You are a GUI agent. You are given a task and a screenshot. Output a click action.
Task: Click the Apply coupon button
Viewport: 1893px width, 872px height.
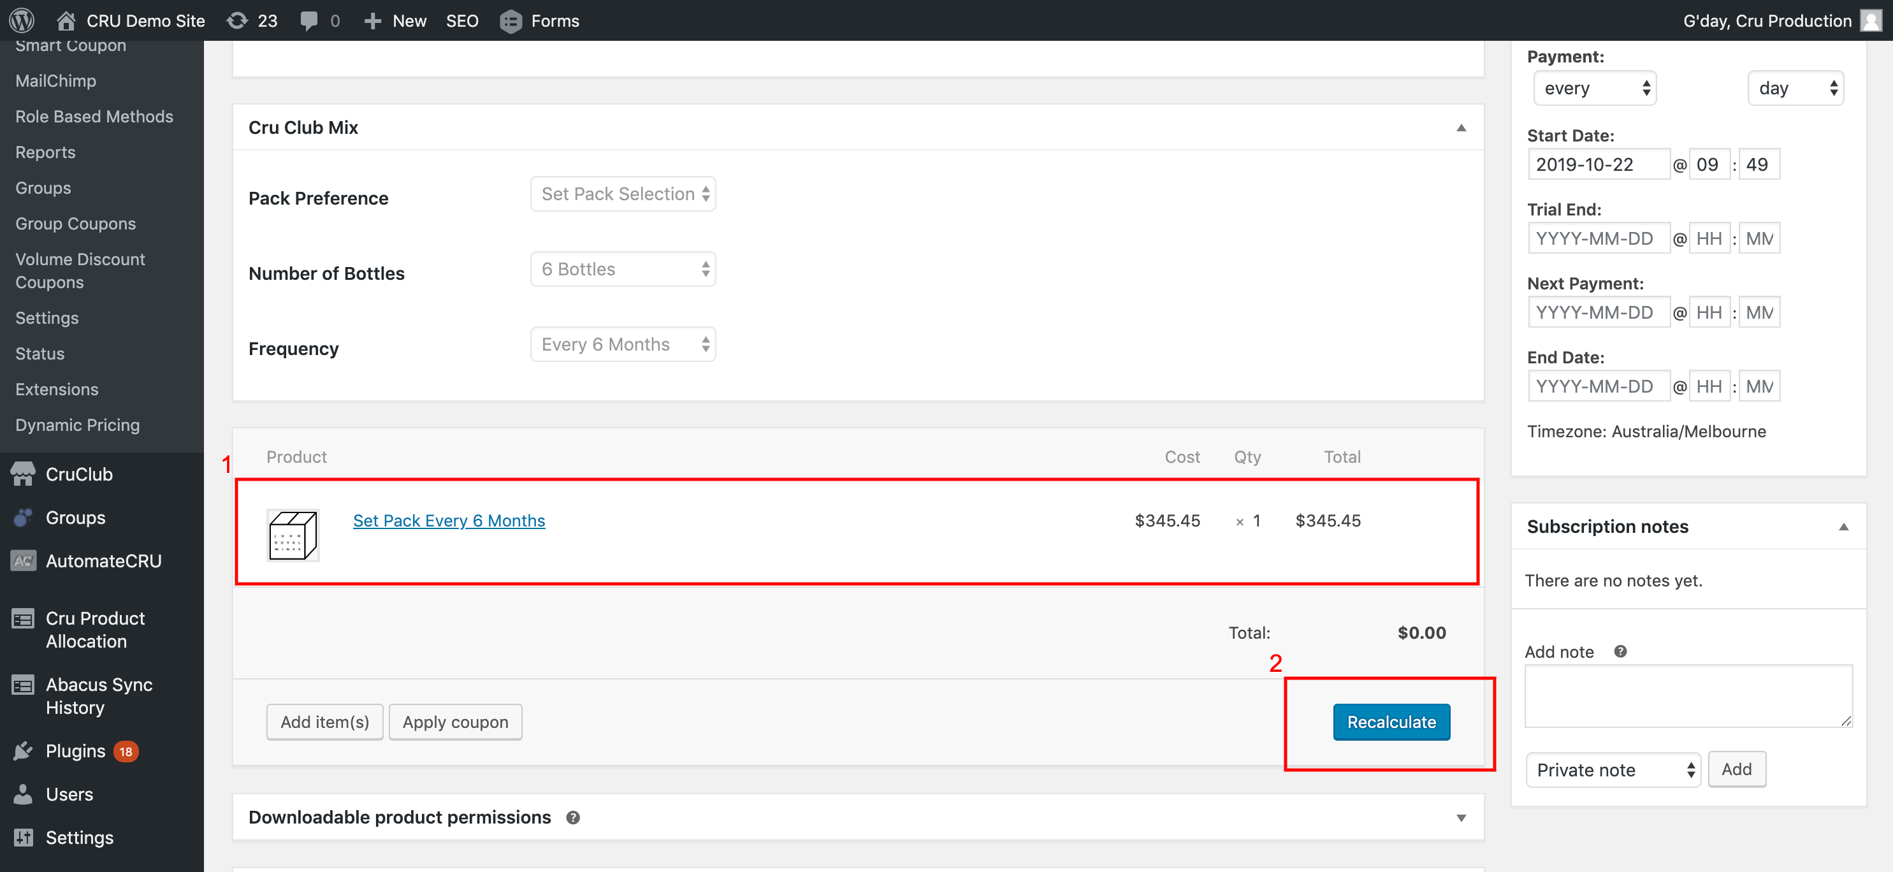(x=456, y=722)
